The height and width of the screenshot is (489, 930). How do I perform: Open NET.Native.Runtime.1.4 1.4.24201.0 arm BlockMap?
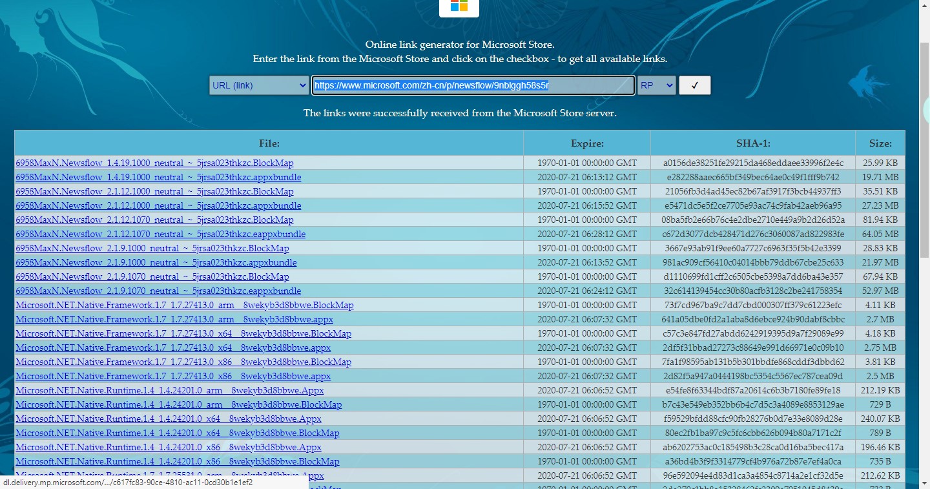point(179,404)
